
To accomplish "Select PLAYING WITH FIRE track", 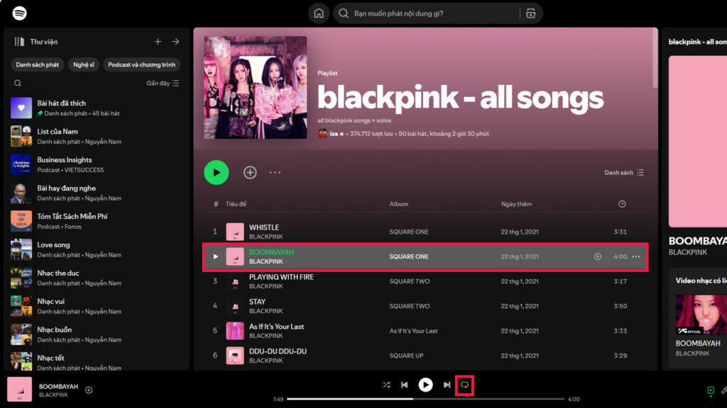I will click(425, 281).
